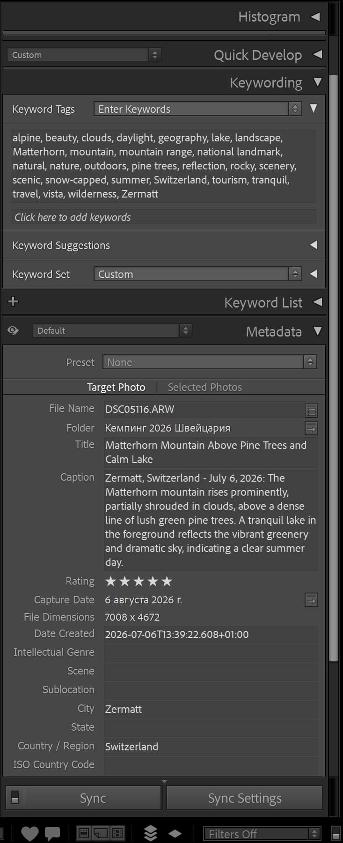This screenshot has width=343, height=843.
Task: Open the metadata view Default dropdown
Action: [112, 330]
